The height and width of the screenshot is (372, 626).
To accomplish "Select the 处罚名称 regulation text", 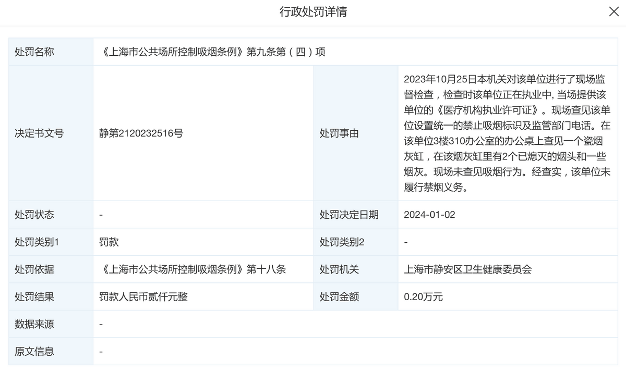I will (x=212, y=52).
